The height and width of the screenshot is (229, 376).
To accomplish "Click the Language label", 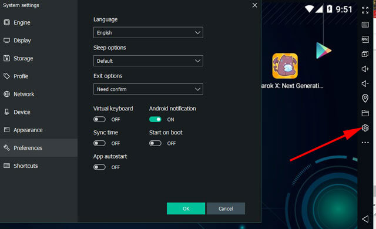I will pos(105,19).
